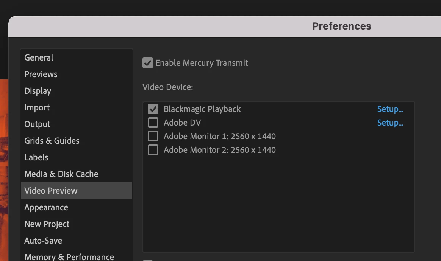Select General preferences category
Image resolution: width=441 pixels, height=261 pixels.
click(x=39, y=57)
